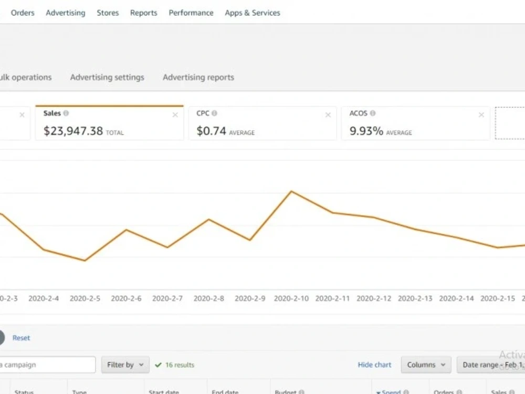Click the $0.74 CPC value
The image size is (525, 394).
211,131
